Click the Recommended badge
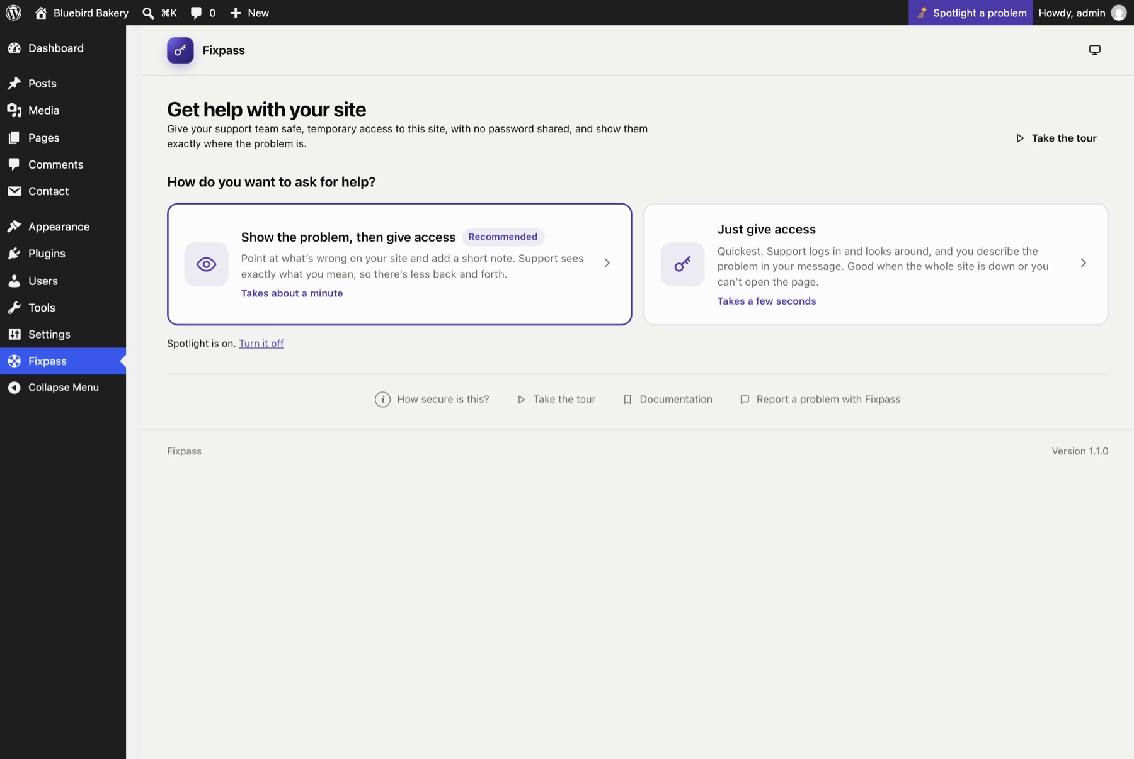 point(503,237)
